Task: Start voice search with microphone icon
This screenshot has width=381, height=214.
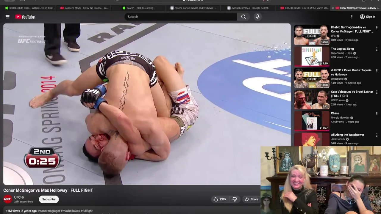Action: tap(258, 17)
